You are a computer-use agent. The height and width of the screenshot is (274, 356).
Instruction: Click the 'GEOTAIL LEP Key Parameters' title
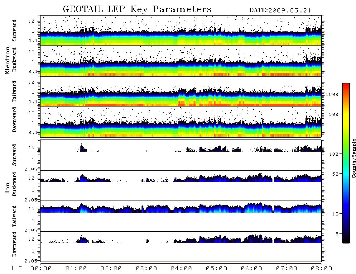point(137,10)
